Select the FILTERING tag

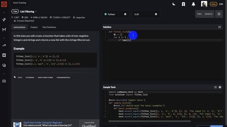click(30, 78)
